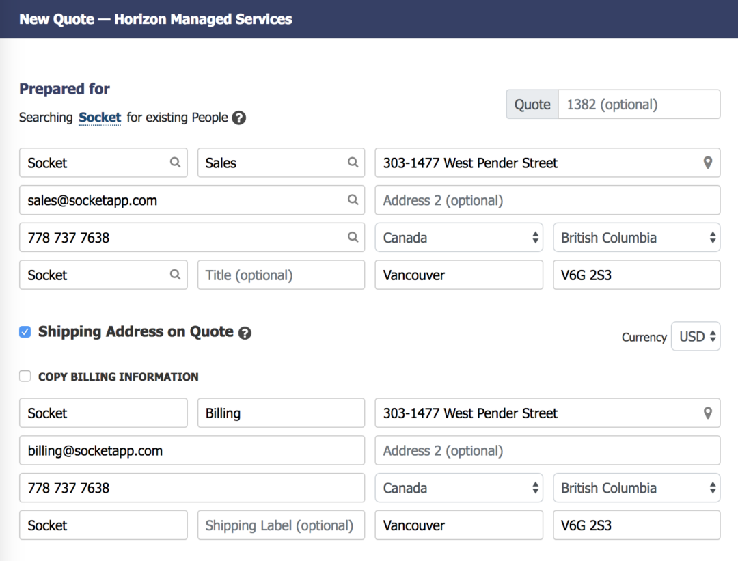Click search icon in billing phone 778 737 7638 field

point(353,237)
